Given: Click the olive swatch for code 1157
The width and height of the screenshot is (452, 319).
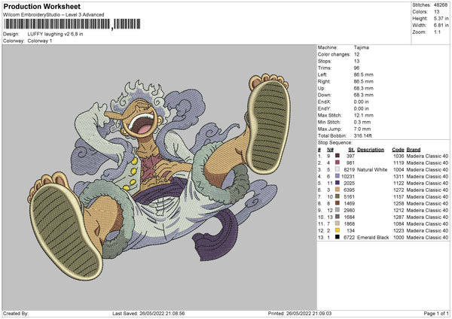Looking at the screenshot, I should pos(337,196).
